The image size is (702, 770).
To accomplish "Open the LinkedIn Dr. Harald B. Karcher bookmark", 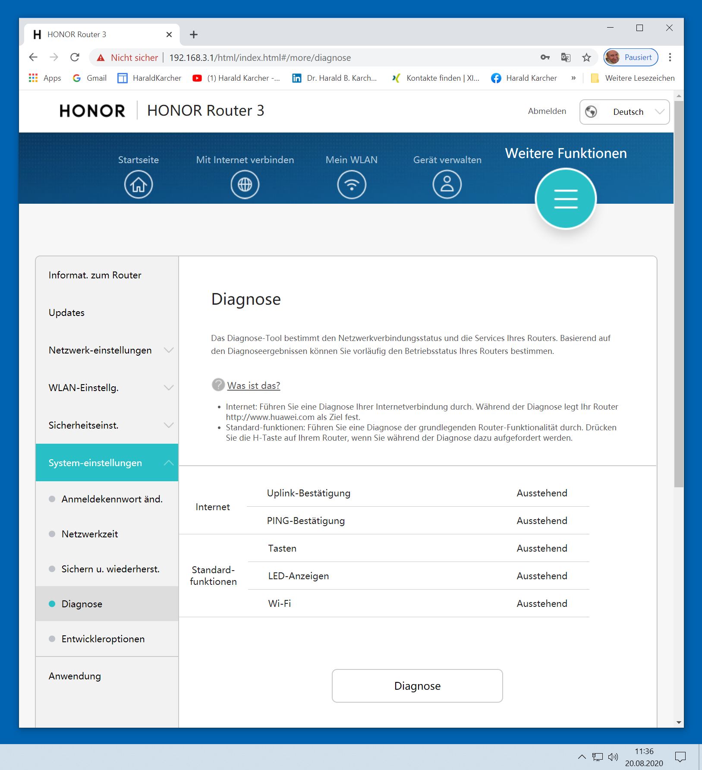I will (x=334, y=78).
